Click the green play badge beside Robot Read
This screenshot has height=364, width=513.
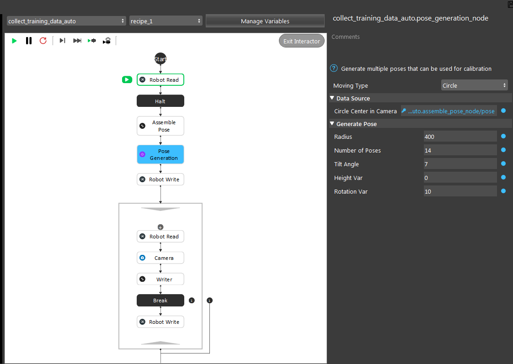click(x=127, y=79)
